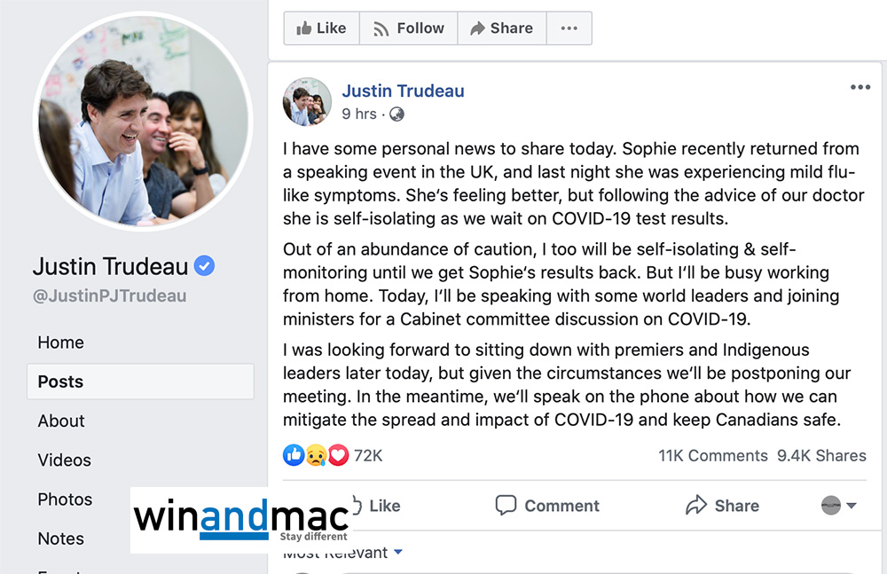The width and height of the screenshot is (887, 574).
Task: Open the Justin Trudeau author name link
Action: click(403, 90)
